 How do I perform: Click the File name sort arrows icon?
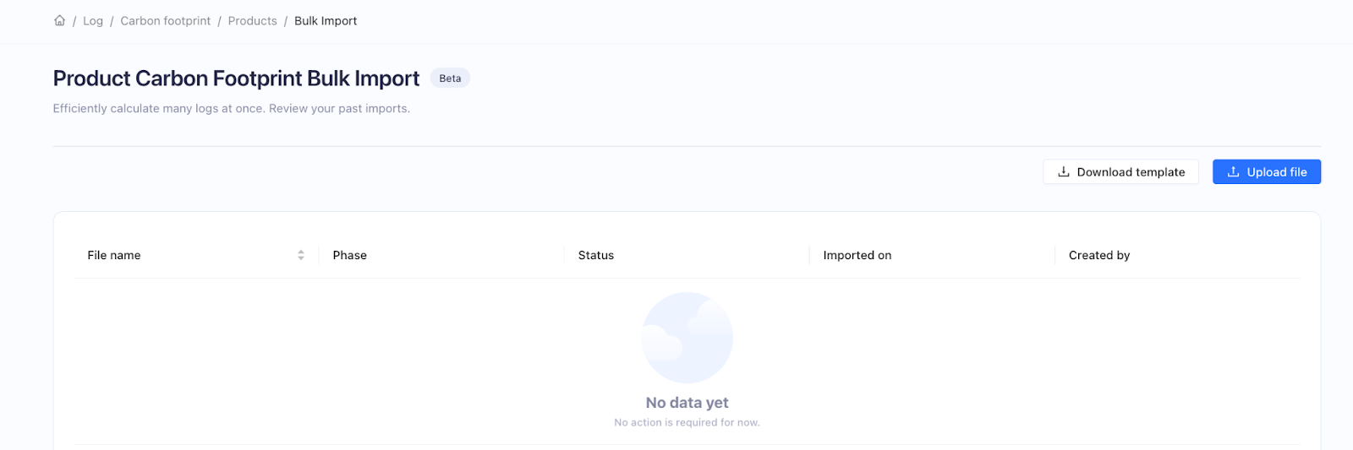tap(301, 255)
